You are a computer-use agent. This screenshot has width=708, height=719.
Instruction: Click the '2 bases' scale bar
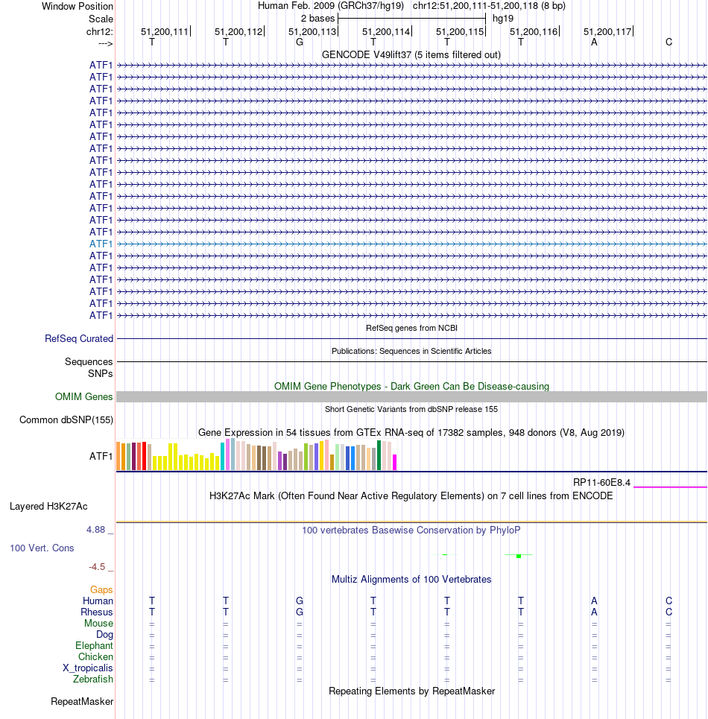pos(411,19)
